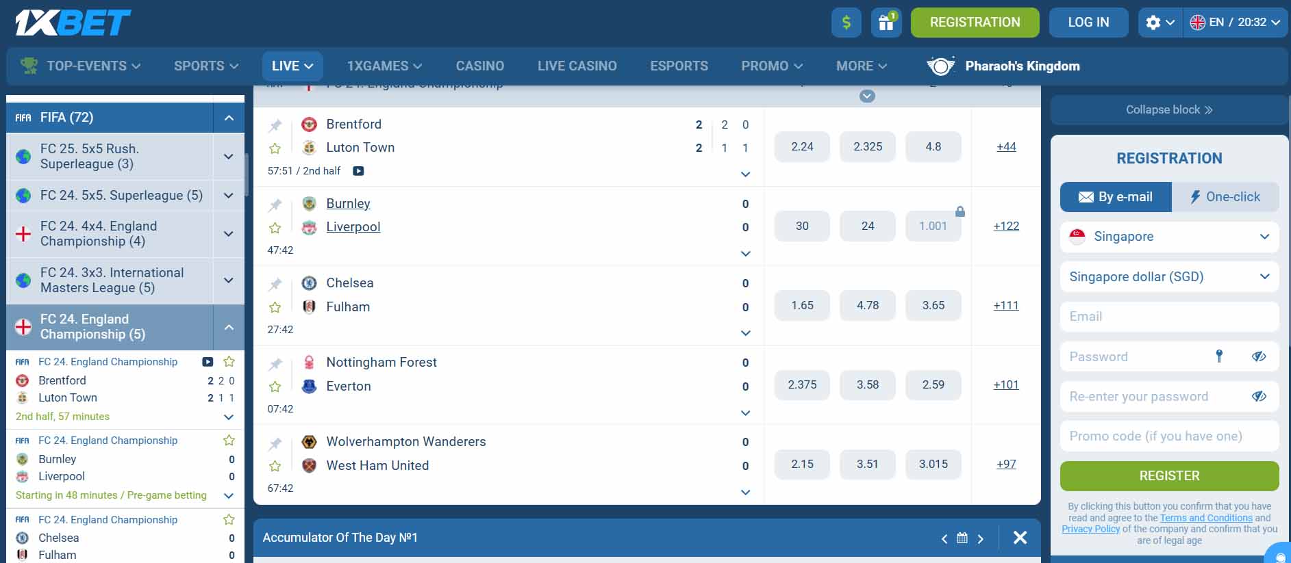Bet on Brentford win at 2.24

[802, 146]
